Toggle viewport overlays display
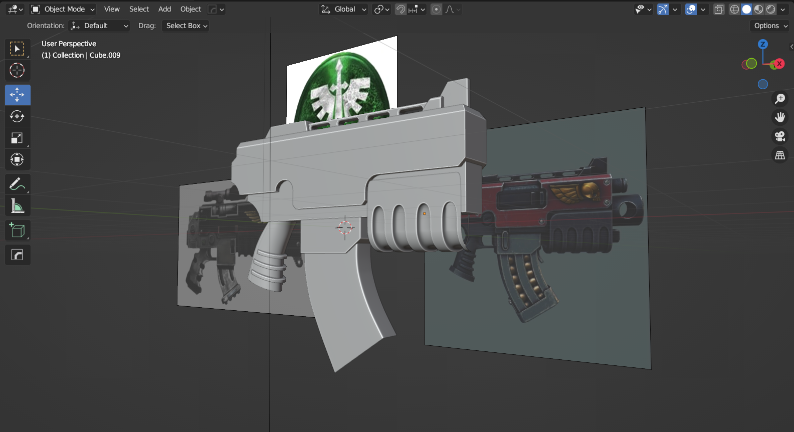Viewport: 794px width, 432px height. pyautogui.click(x=691, y=9)
